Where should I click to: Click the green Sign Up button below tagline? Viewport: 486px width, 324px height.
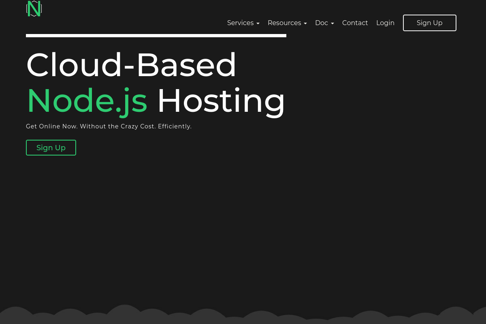pyautogui.click(x=51, y=148)
